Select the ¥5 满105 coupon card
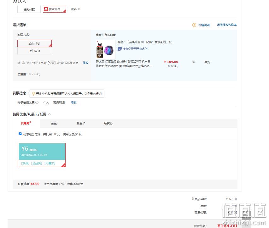The image size is (269, 228). coord(42,155)
